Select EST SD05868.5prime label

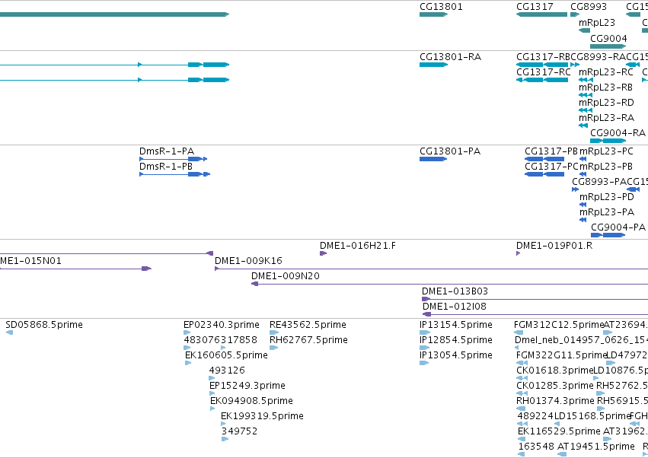[44, 325]
